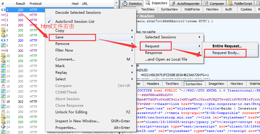This screenshot has width=260, height=134.
Task: Expand the Select submenu
Action: pyautogui.click(x=90, y=79)
